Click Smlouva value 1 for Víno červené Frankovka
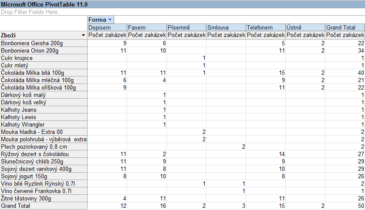The width and height of the screenshot is (365, 210). tap(226, 191)
